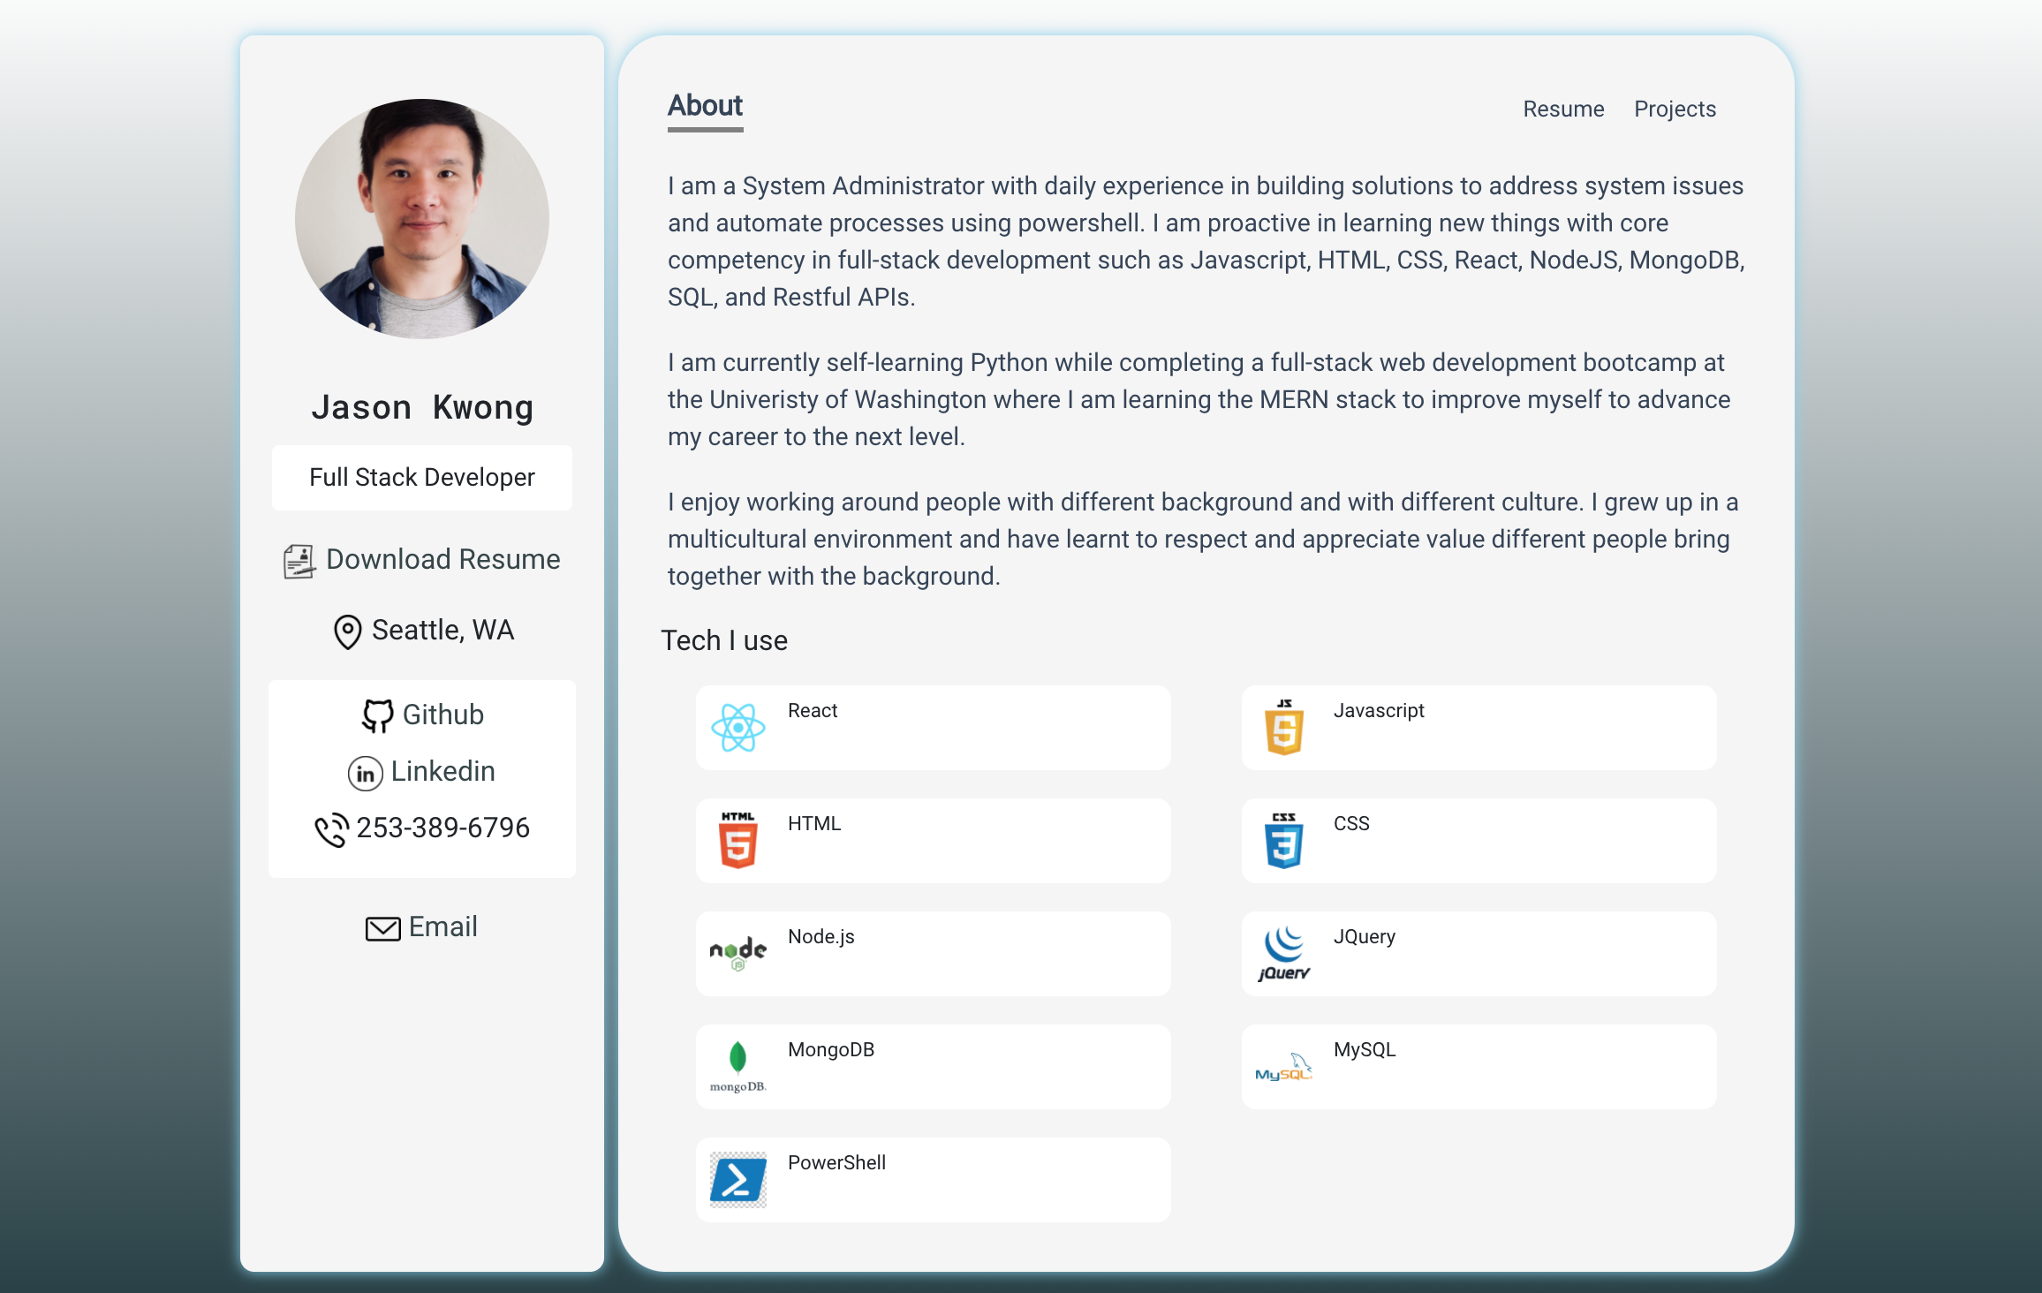Viewport: 2042px width, 1293px height.
Task: Open the Projects tab
Action: 1675,109
